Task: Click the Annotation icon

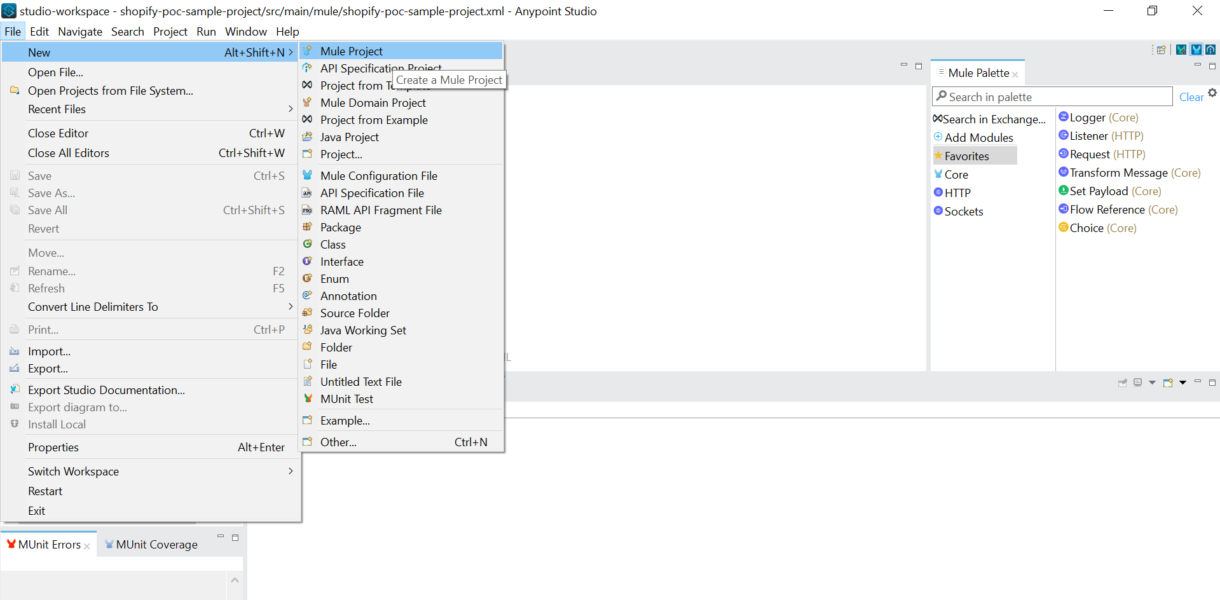Action: (308, 296)
